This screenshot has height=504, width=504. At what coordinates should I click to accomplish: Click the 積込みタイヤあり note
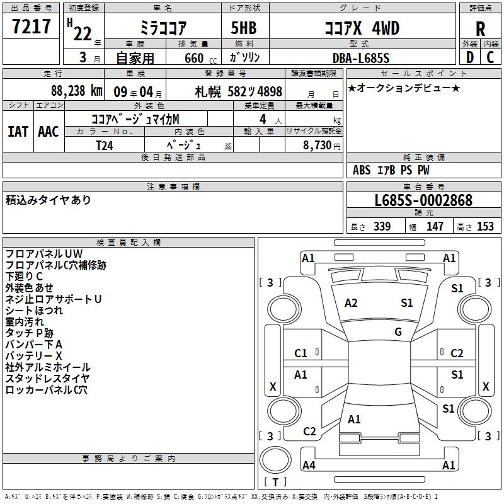click(x=49, y=200)
